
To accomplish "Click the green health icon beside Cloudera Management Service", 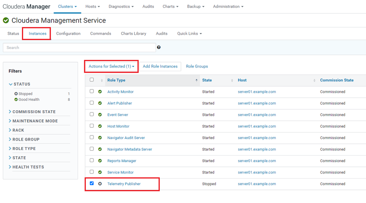I will point(6,20).
